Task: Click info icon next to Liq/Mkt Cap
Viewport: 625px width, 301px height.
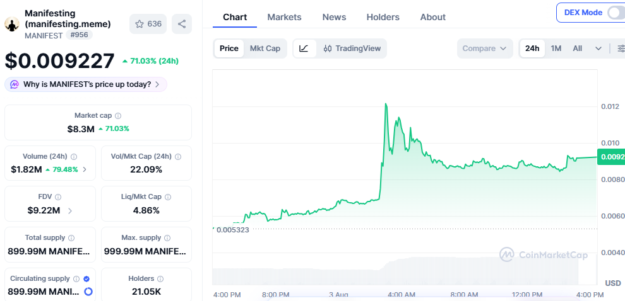Action: [168, 197]
